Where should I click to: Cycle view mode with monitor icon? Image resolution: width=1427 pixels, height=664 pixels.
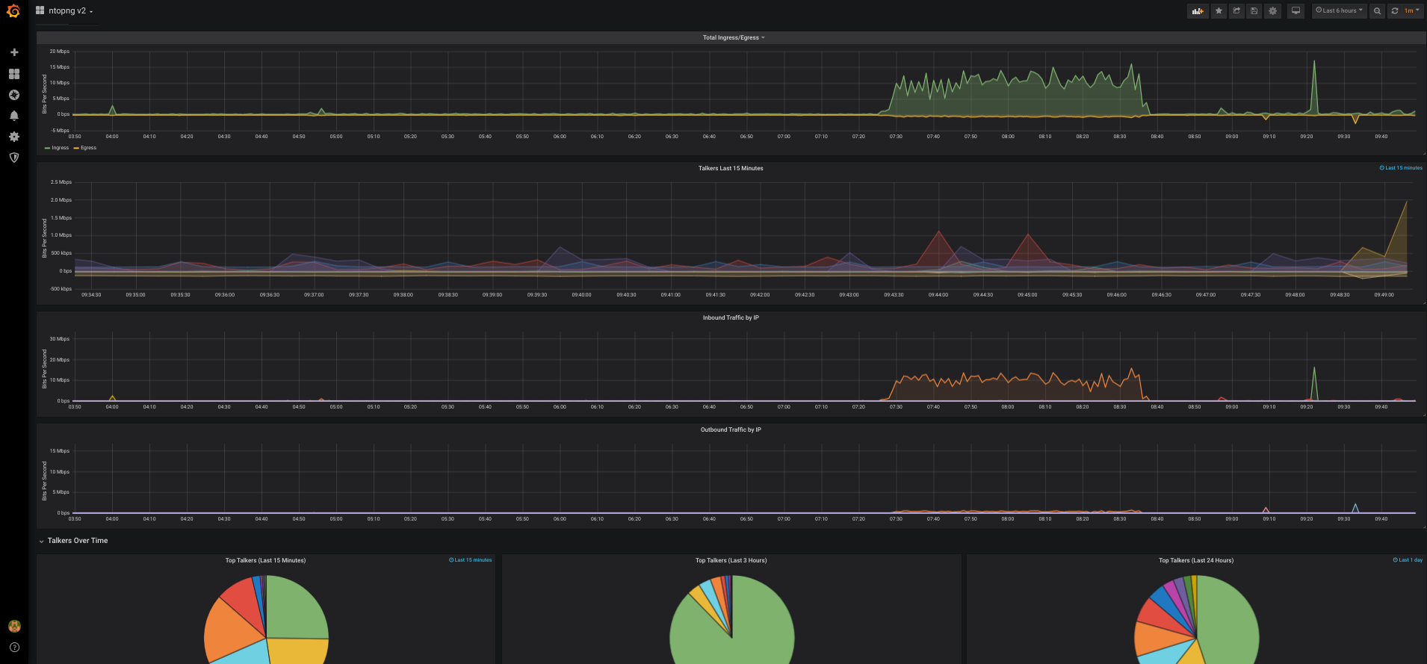(1296, 10)
